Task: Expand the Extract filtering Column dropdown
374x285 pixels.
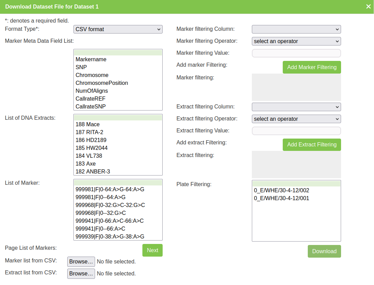Action: click(296, 107)
